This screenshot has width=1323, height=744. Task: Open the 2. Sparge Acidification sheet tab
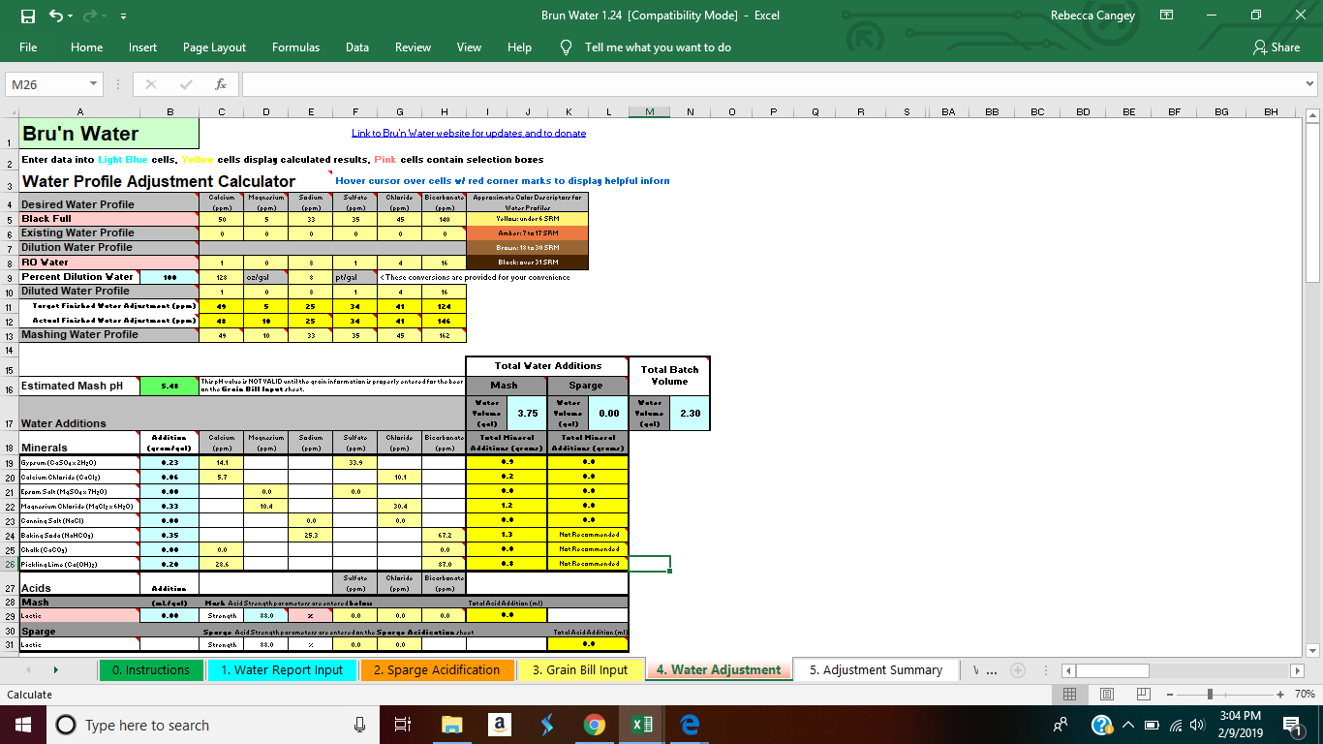437,669
